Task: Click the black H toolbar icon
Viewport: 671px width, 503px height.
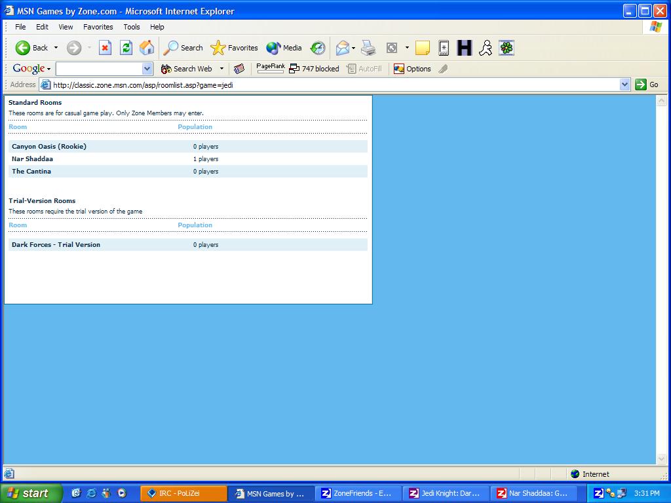Action: pos(465,48)
